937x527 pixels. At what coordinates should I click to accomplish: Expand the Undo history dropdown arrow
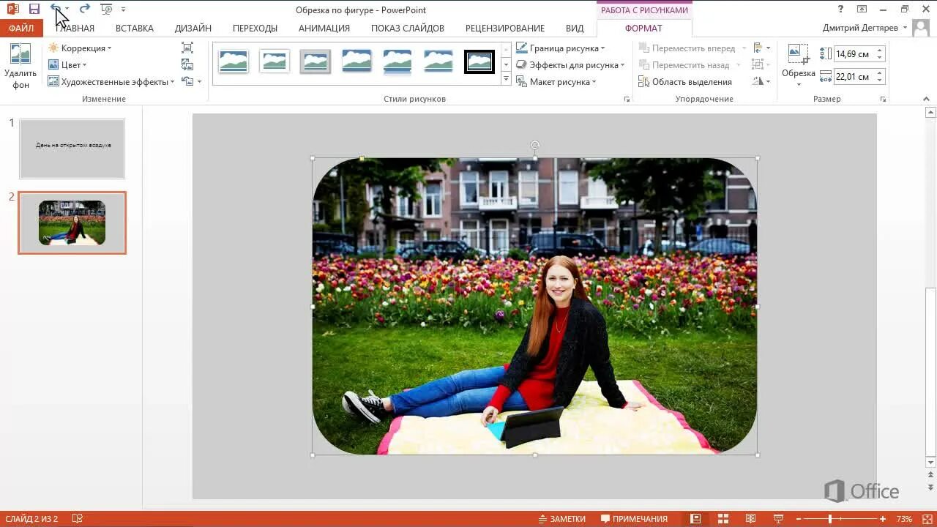(x=67, y=10)
